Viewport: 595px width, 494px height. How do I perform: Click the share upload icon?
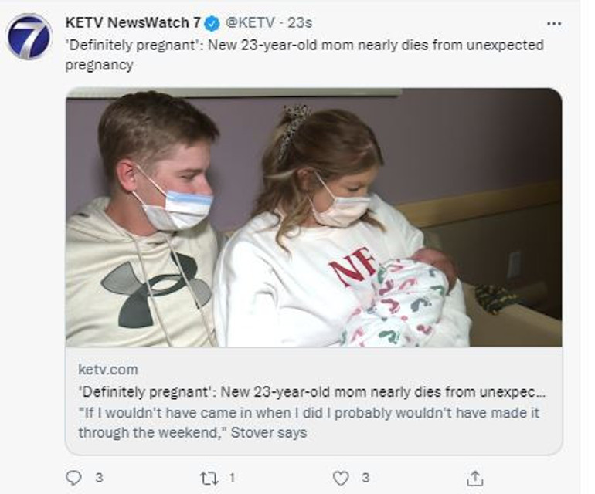[x=475, y=478]
